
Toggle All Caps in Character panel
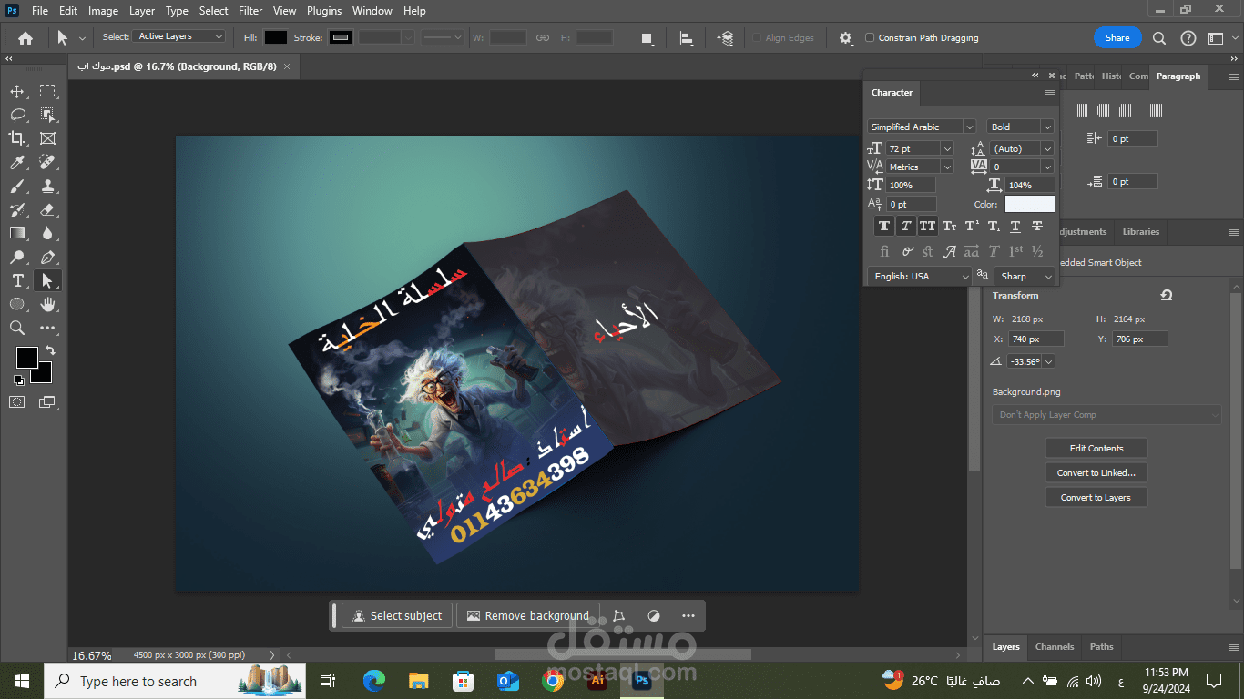(x=927, y=227)
